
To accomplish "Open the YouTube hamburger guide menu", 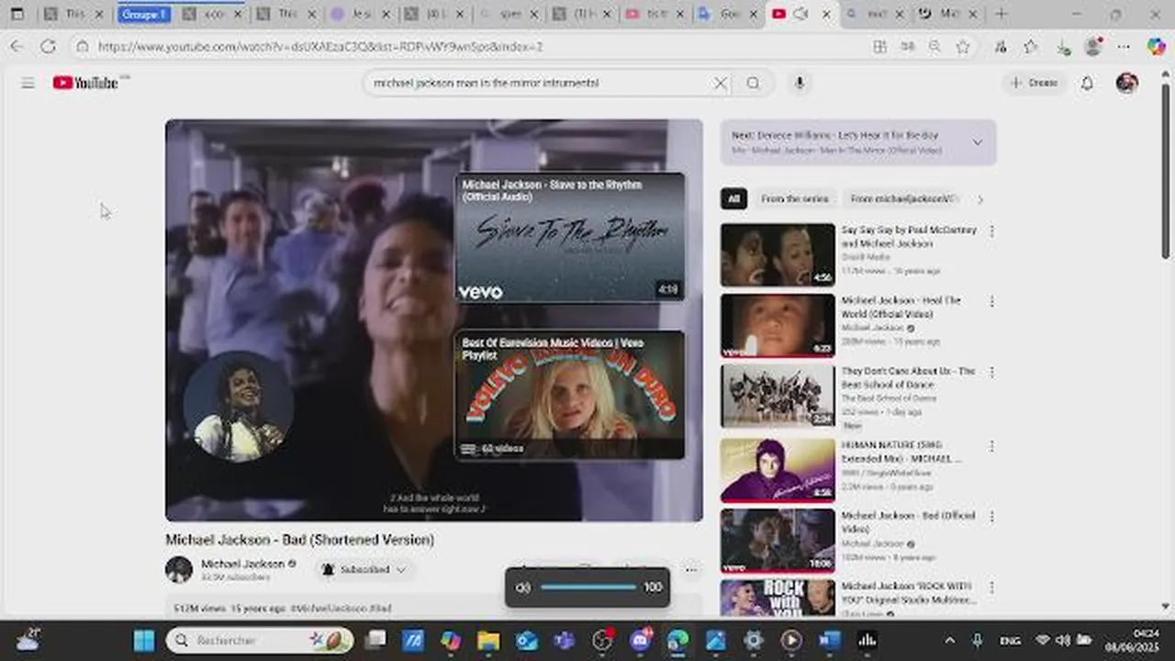I will click(28, 83).
